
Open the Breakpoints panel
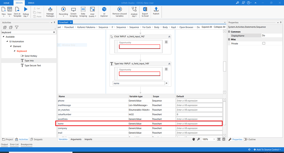click(27, 144)
